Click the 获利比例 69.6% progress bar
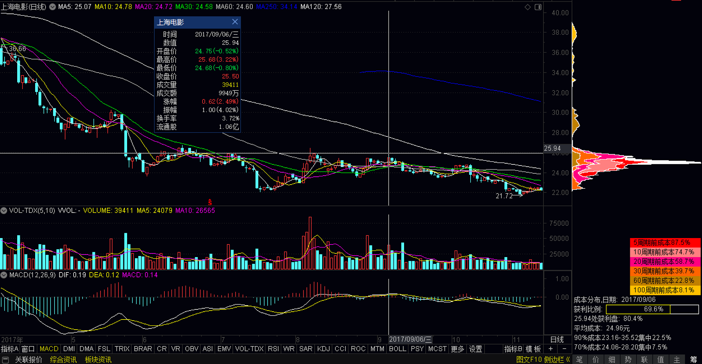Screen dimensions: 702x364 pos(652,309)
